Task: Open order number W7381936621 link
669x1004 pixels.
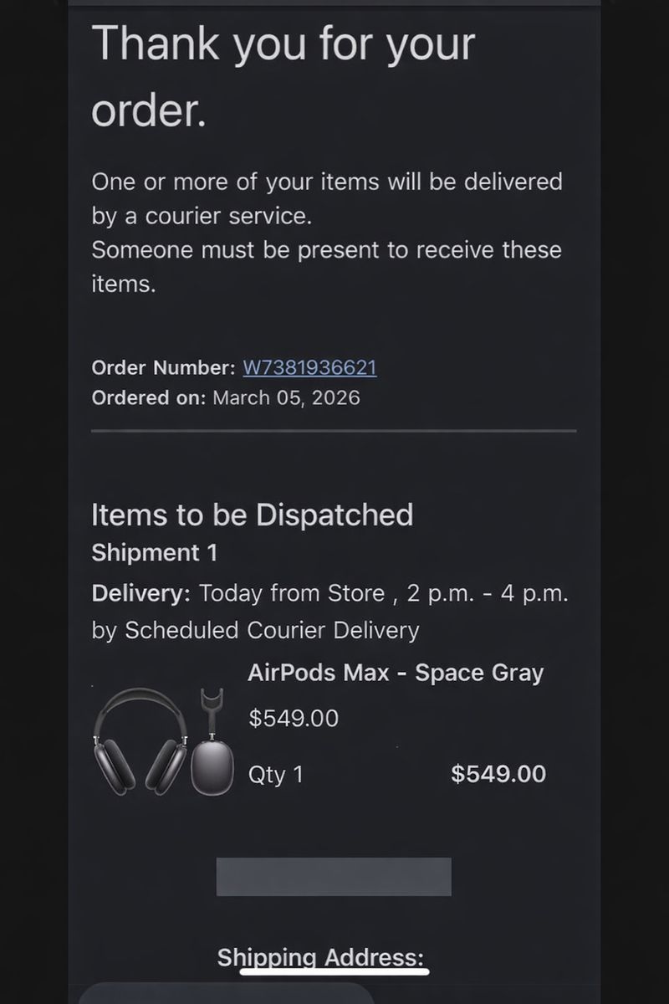Action: (x=309, y=367)
